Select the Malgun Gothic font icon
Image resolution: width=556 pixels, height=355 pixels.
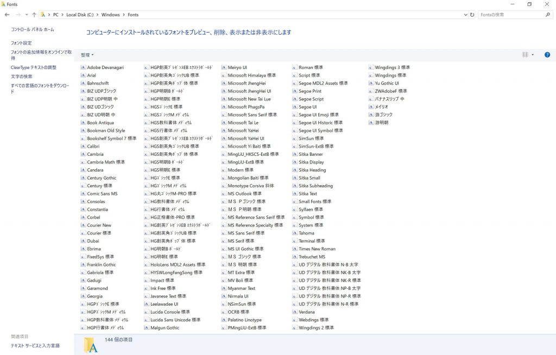tap(147, 328)
